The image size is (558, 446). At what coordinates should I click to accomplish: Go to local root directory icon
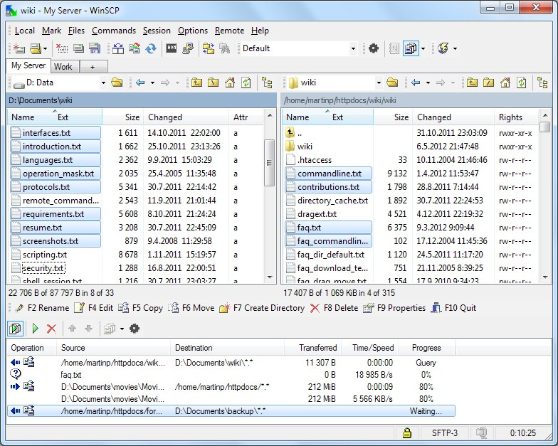click(x=214, y=83)
